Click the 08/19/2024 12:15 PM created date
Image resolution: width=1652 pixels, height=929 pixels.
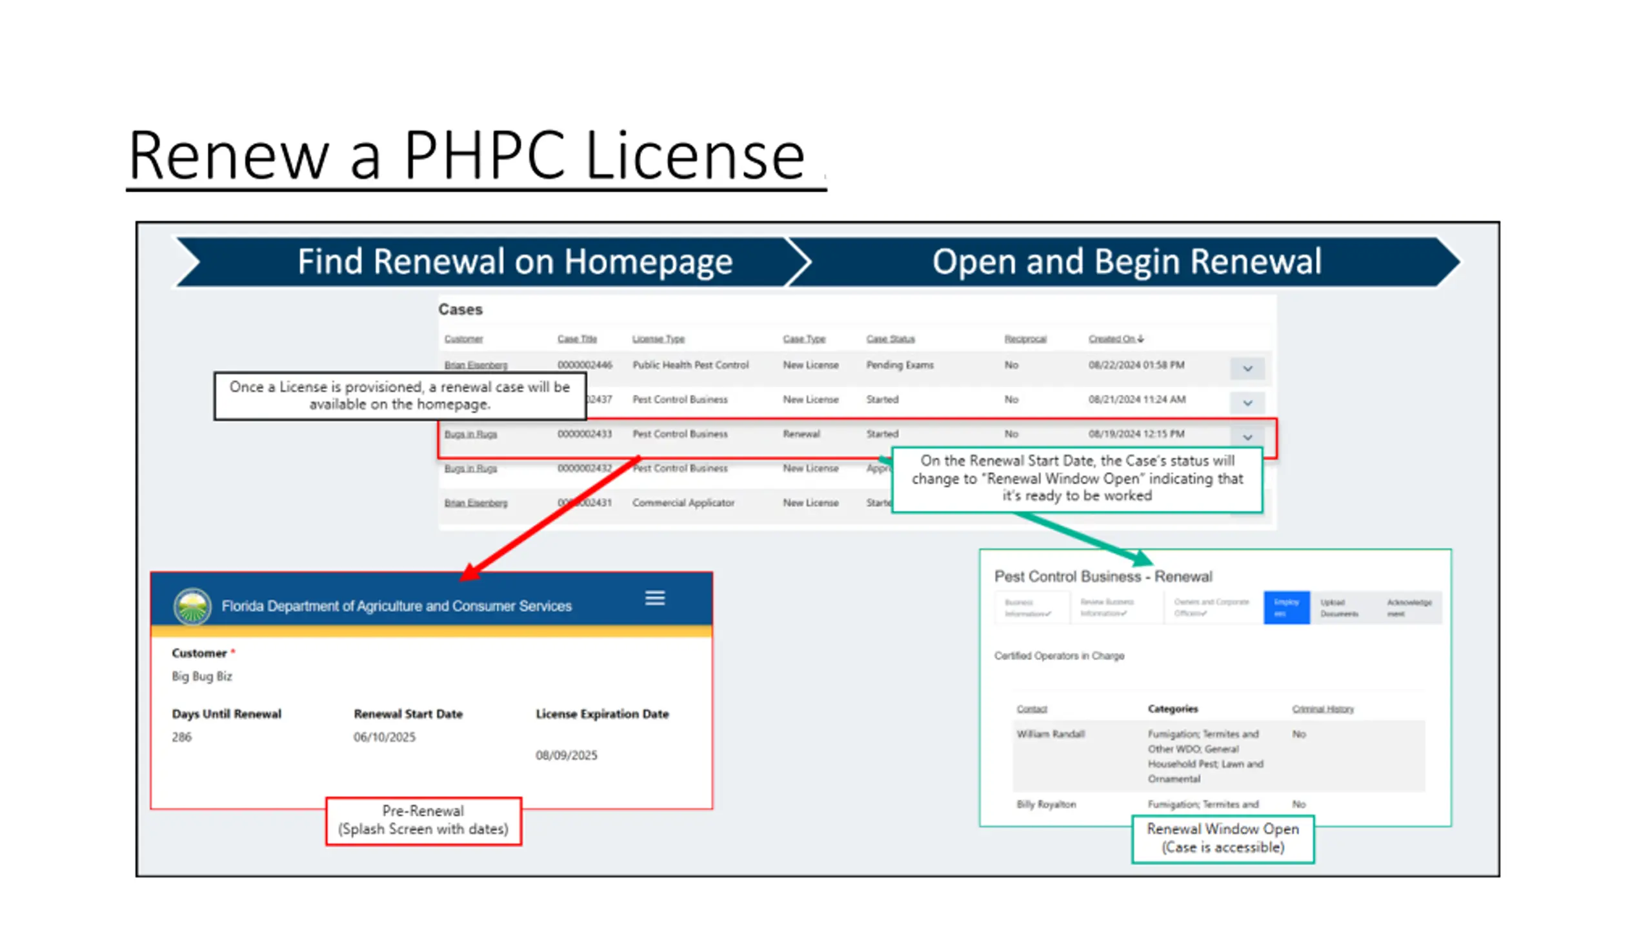[1136, 434]
